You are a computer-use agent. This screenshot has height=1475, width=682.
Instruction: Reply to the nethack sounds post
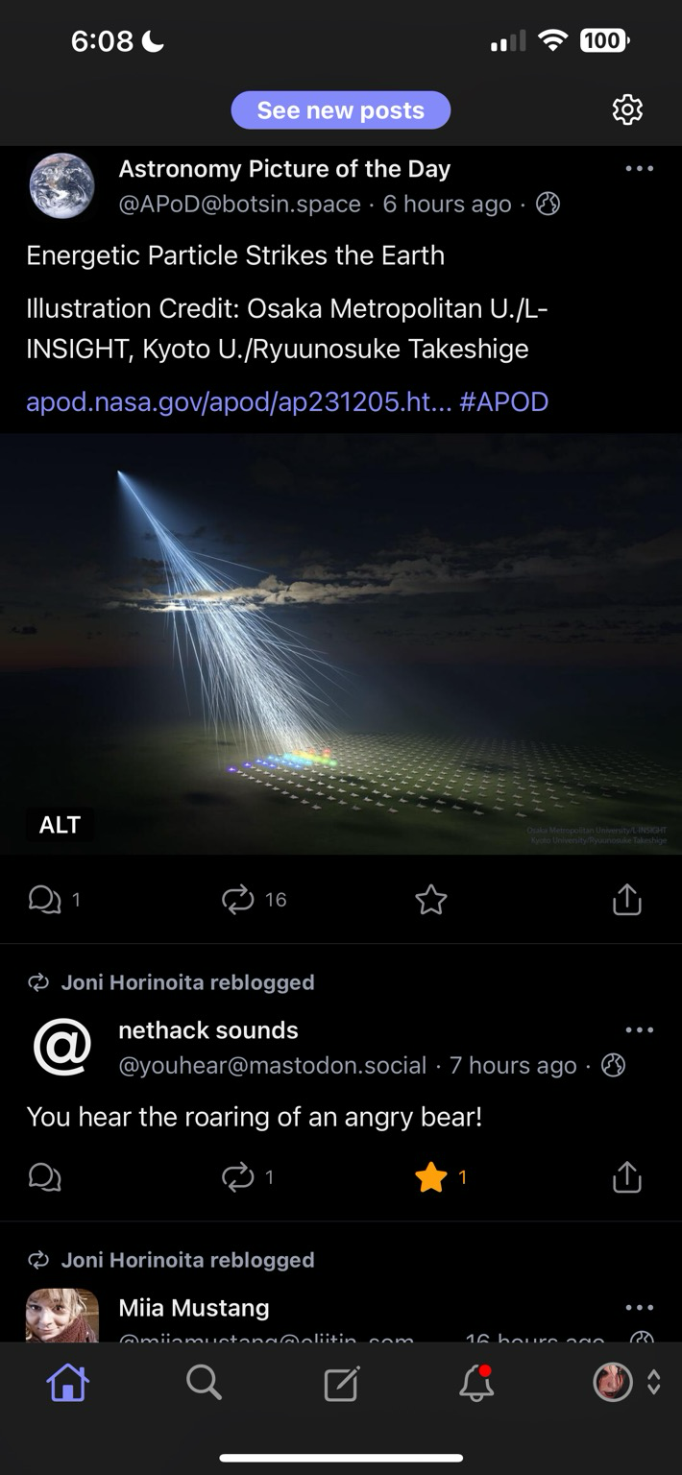coord(45,1177)
